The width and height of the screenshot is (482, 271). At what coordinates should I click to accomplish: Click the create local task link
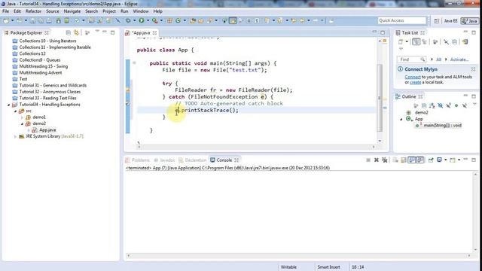(x=415, y=82)
